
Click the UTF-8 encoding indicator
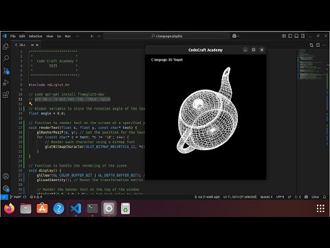click(280, 197)
